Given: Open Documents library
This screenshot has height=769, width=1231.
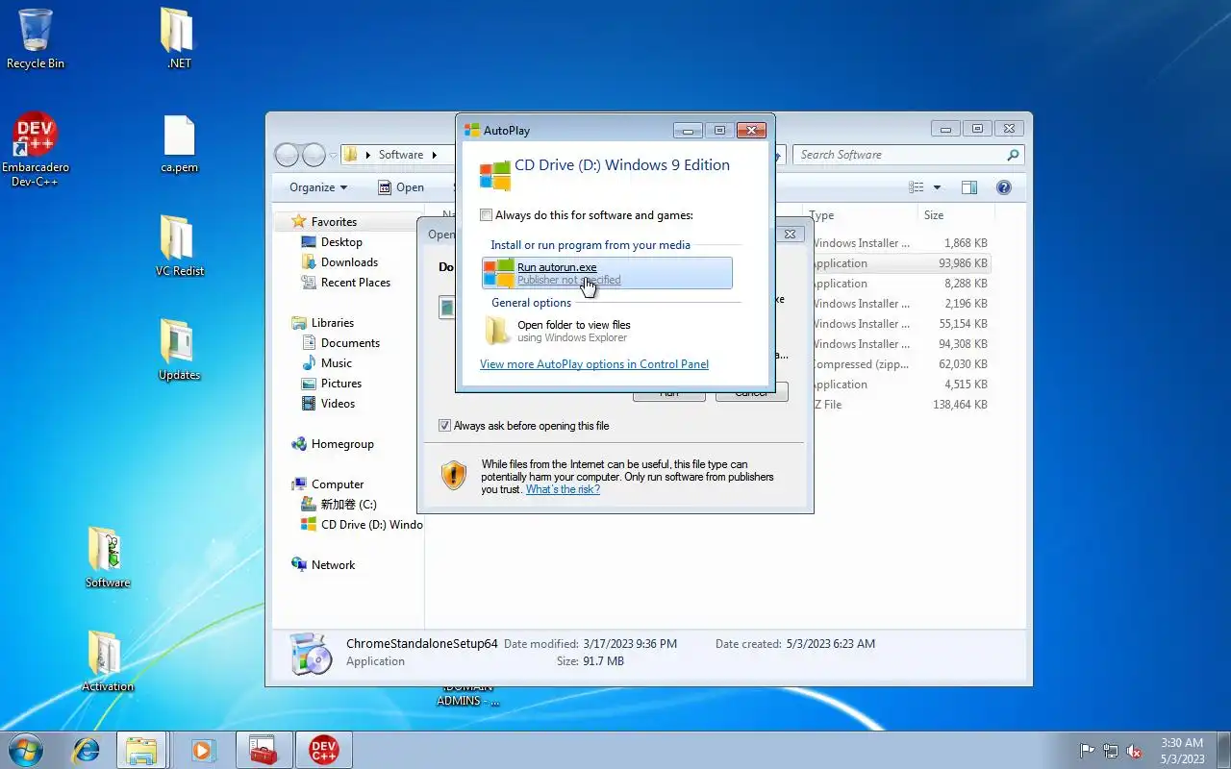Looking at the screenshot, I should click(350, 343).
